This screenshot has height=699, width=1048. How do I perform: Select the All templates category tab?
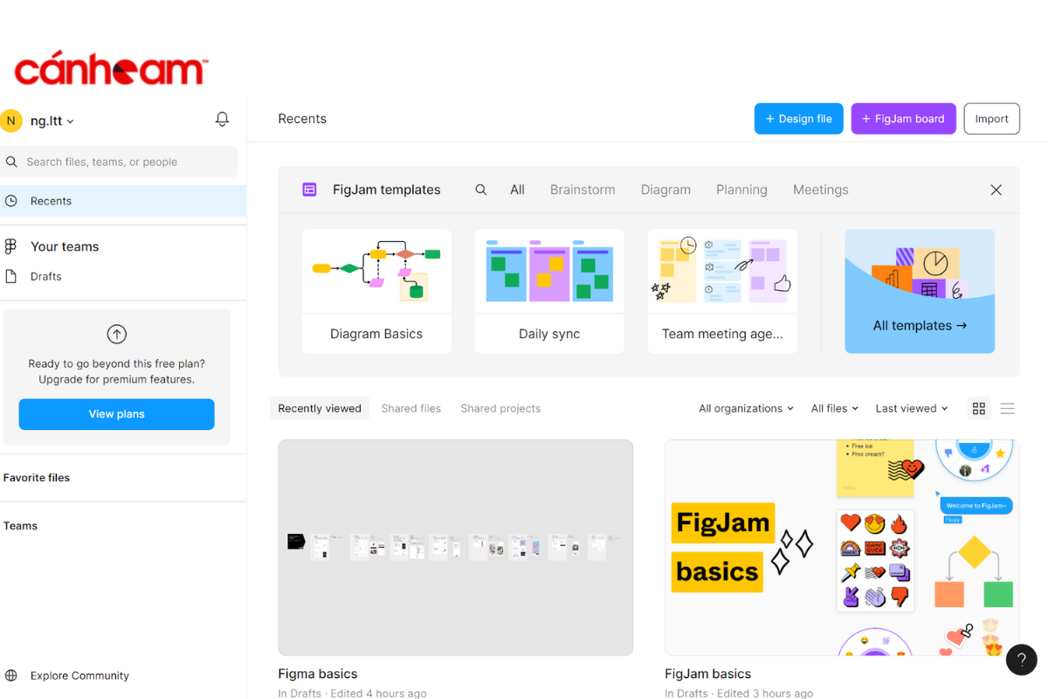(x=517, y=190)
